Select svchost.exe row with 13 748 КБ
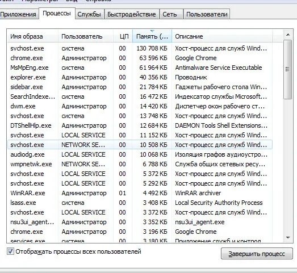297x273 pixels. pos(140,116)
